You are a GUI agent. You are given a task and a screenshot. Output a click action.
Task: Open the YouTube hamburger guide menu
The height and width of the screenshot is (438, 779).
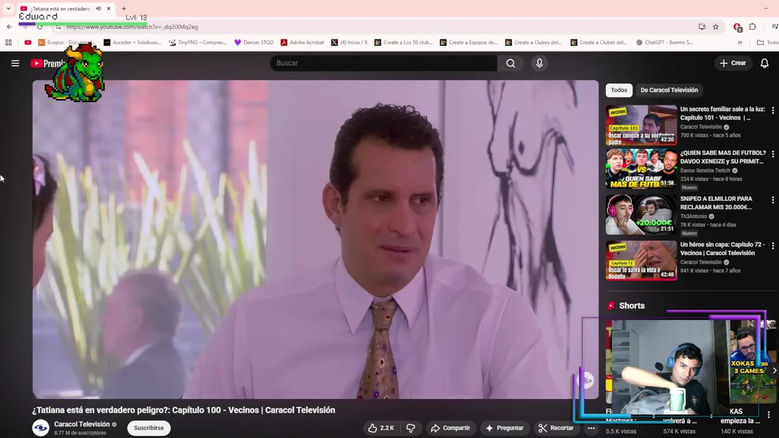(15, 63)
